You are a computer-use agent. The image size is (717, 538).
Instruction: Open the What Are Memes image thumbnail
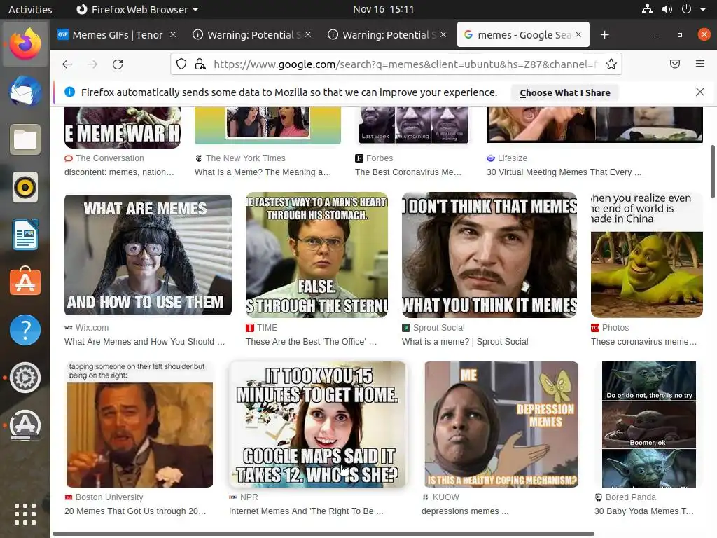click(x=148, y=255)
